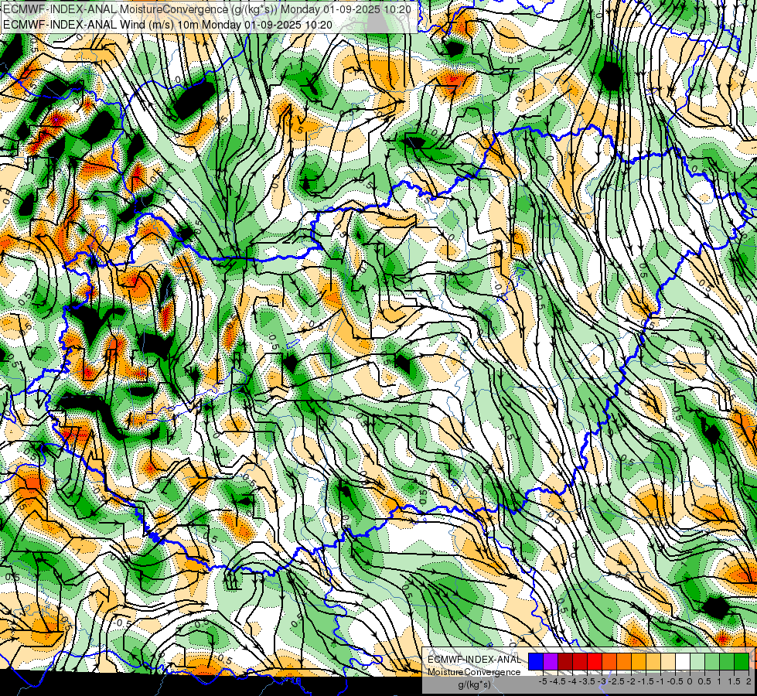Click the positive 1 colorbar tick label
757x696 pixels.
click(719, 681)
